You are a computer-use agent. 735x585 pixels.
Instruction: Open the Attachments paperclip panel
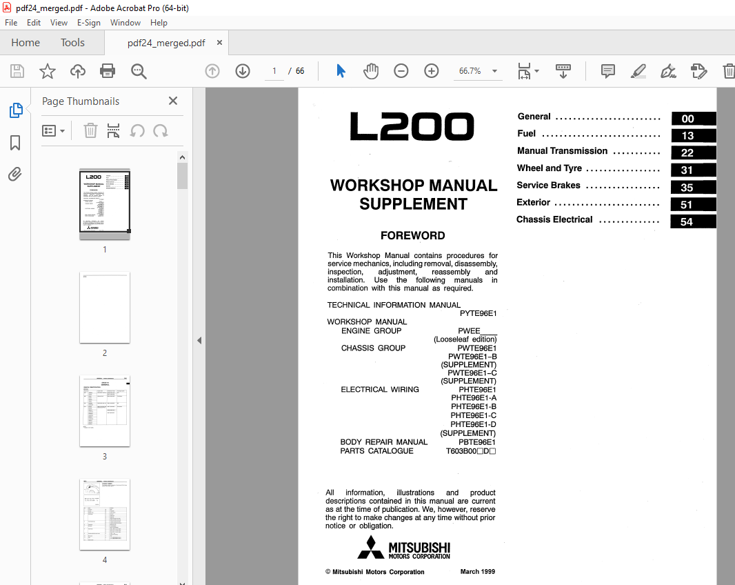[15, 174]
